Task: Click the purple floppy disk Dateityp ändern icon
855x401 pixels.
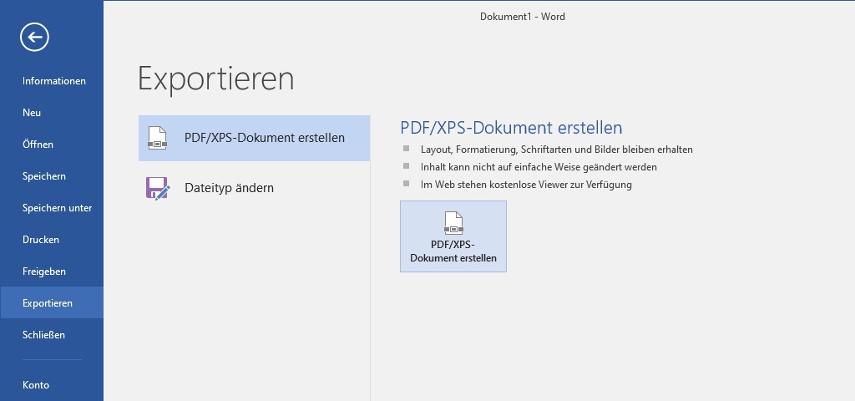Action: pos(158,188)
